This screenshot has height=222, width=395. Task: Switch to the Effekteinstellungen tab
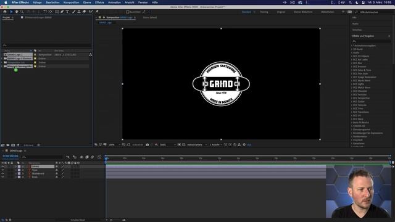click(38, 18)
